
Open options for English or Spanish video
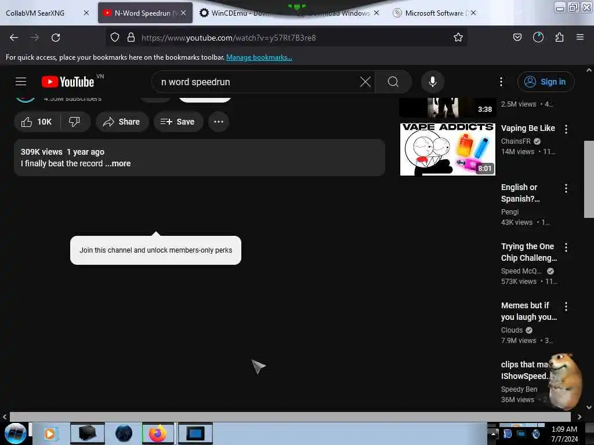click(566, 188)
